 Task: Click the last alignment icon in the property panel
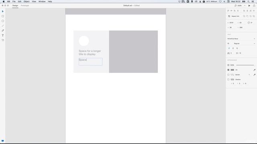pos(254,11)
